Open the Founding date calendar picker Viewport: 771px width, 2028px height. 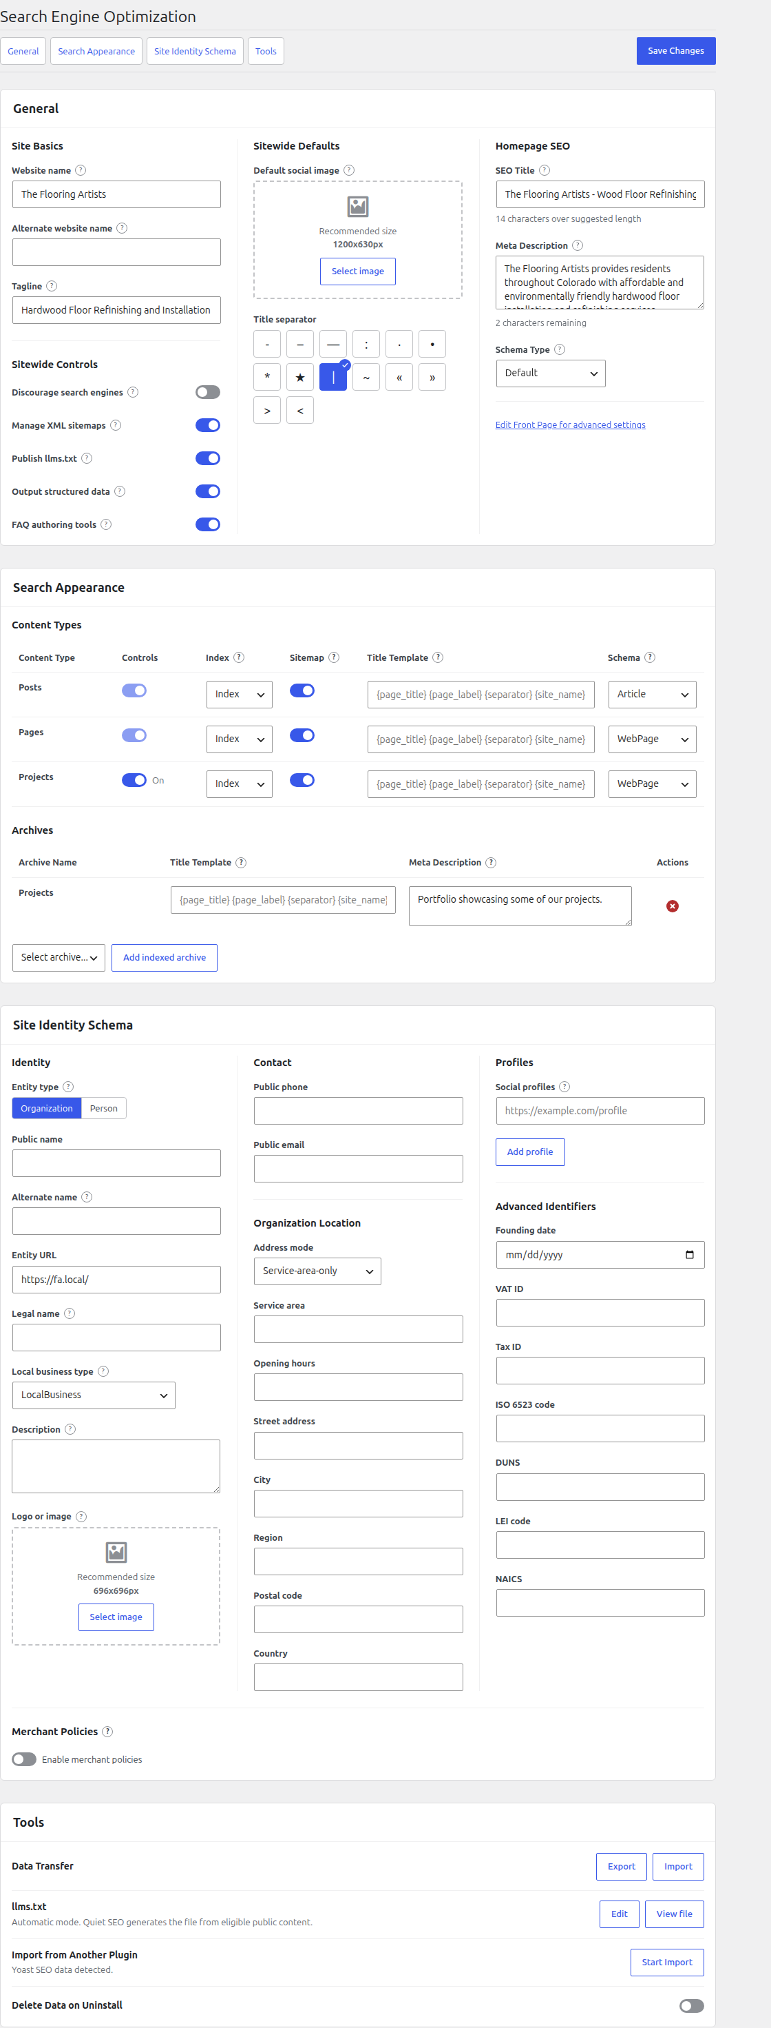point(689,1254)
